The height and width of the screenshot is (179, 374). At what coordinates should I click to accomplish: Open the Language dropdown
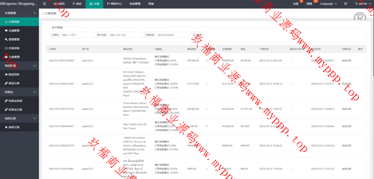328,4
